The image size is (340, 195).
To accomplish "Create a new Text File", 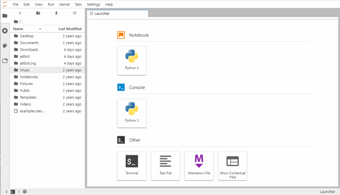I will point(165,165).
